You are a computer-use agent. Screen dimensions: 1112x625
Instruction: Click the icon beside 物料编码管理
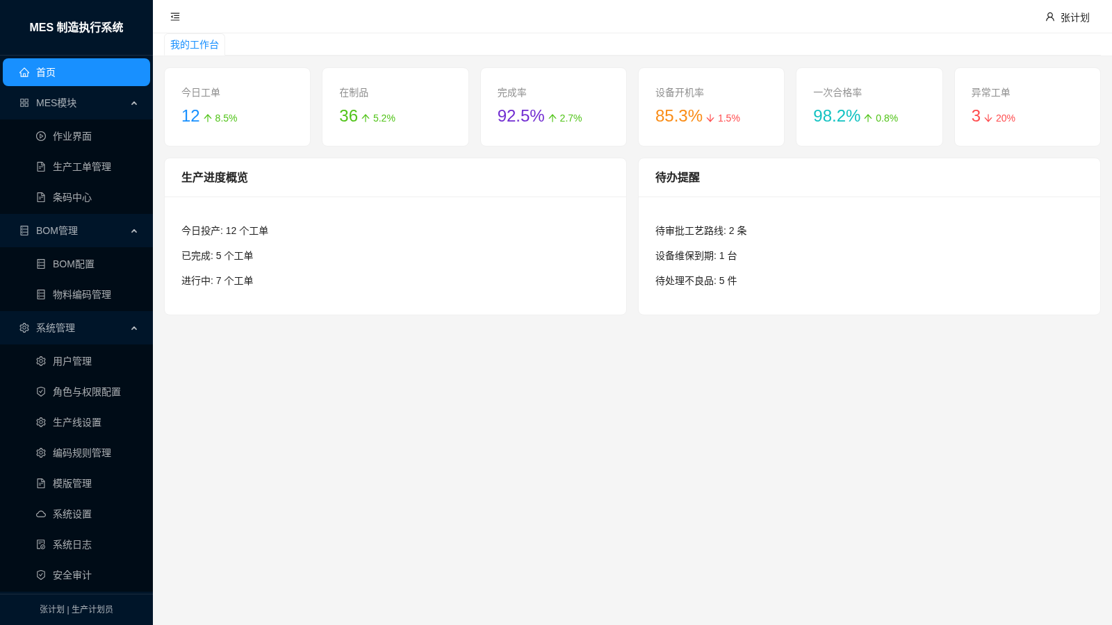pos(41,294)
